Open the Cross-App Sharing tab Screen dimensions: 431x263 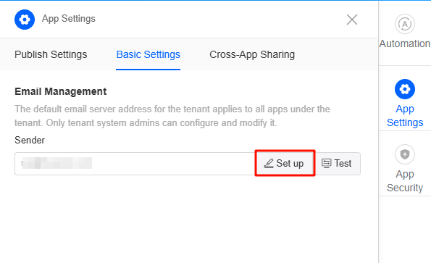click(x=252, y=54)
